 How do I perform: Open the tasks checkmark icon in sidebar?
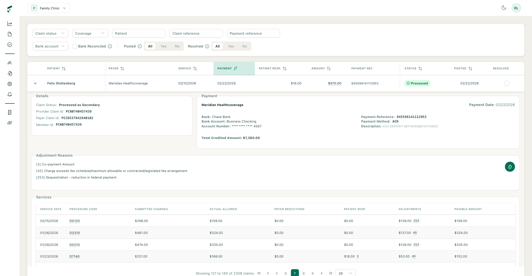pyautogui.click(x=9, y=45)
